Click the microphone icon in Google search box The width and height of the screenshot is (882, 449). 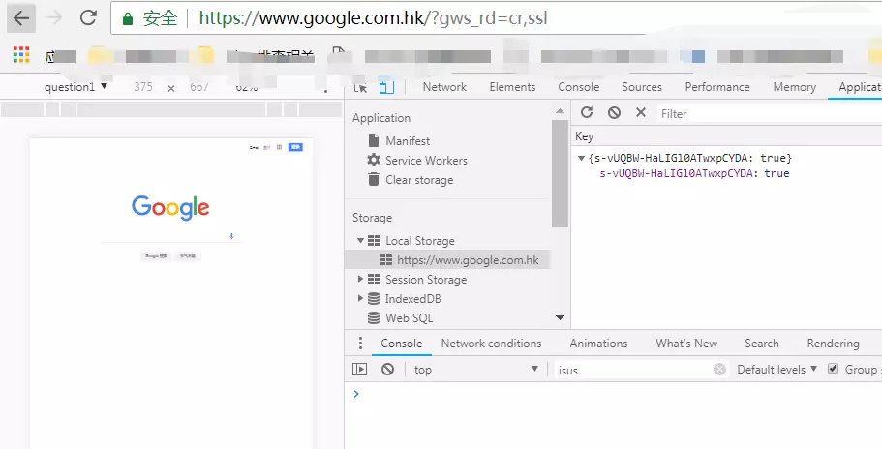pos(231,236)
